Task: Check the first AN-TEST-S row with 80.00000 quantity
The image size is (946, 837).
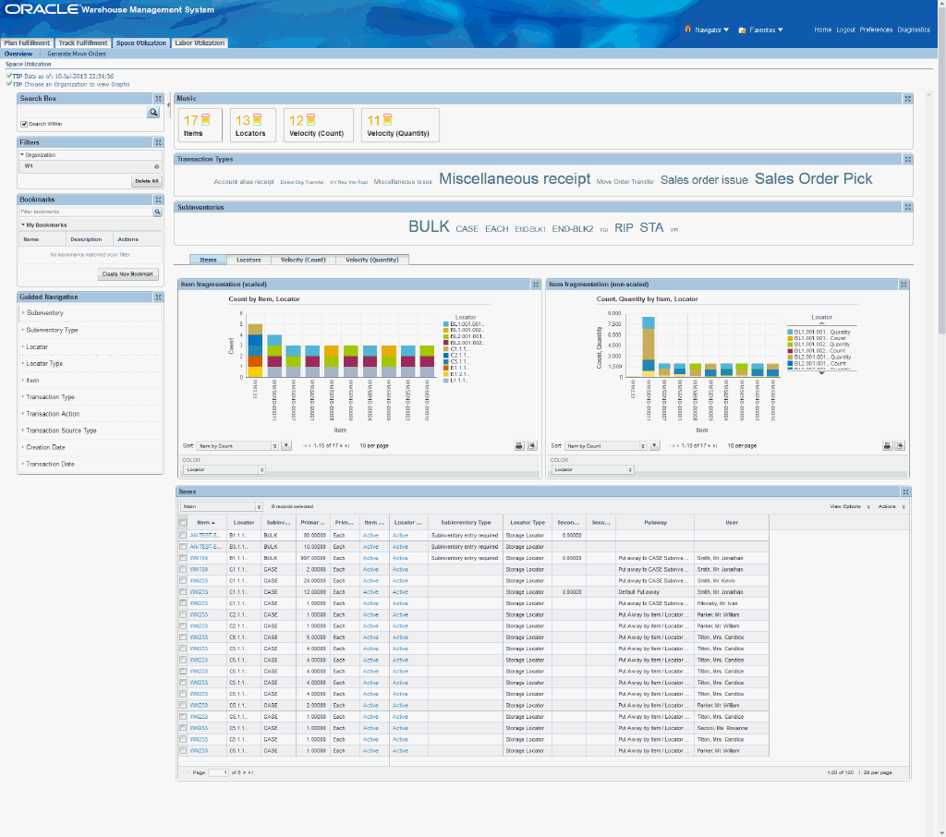Action: [x=183, y=535]
